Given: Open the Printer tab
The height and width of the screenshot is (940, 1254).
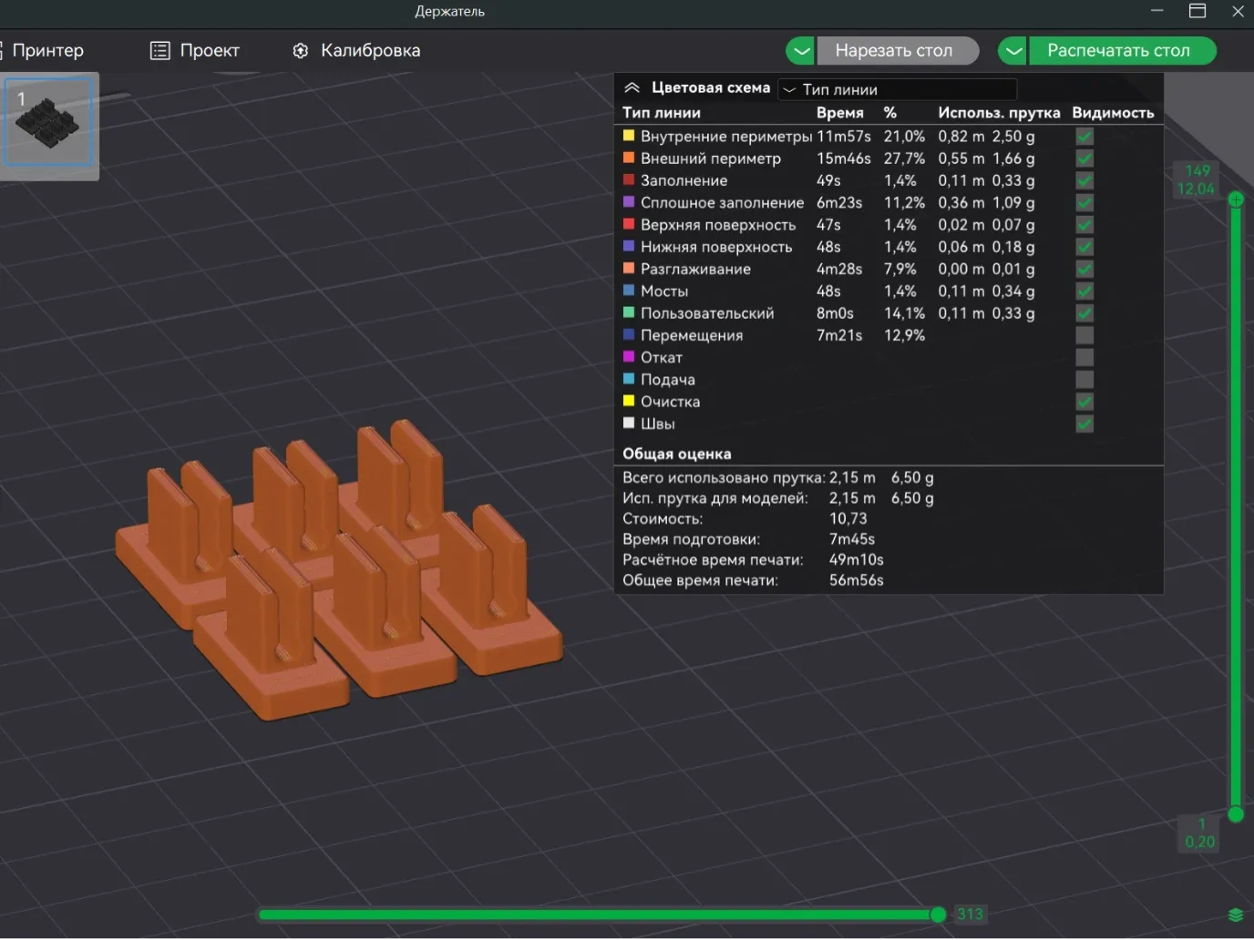Looking at the screenshot, I should point(47,51).
